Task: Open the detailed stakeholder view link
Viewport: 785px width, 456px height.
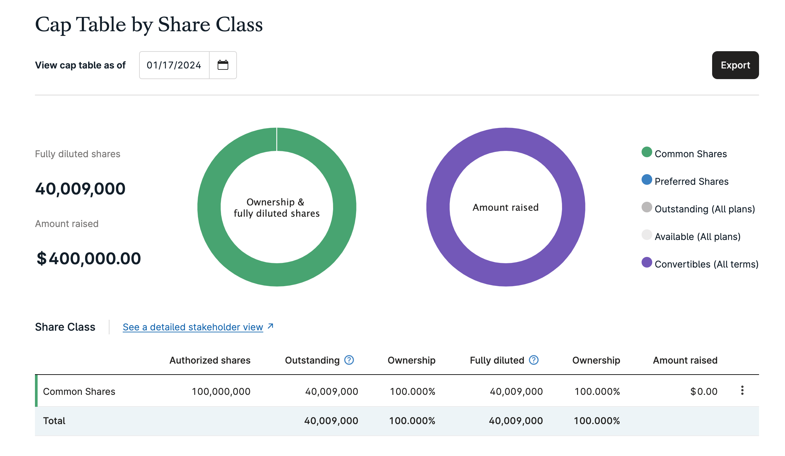Action: coord(193,327)
